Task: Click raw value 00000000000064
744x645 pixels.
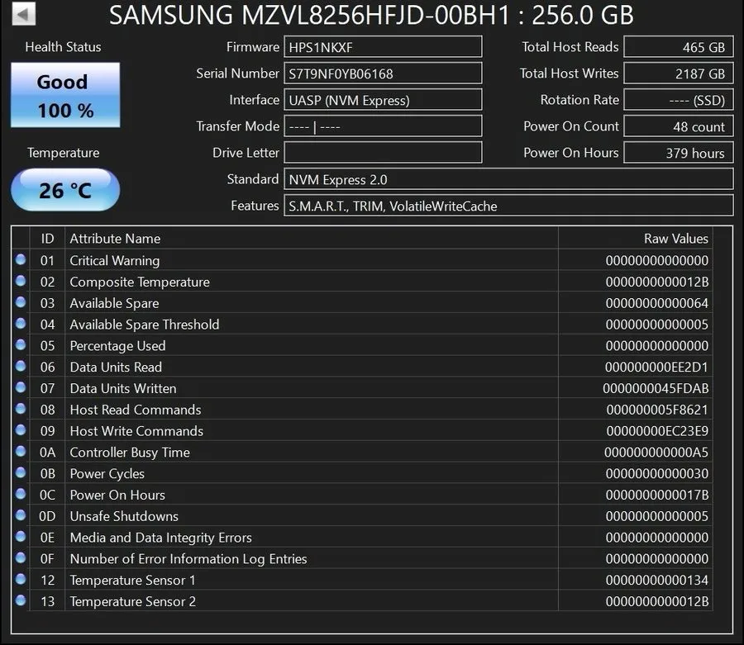Action: (x=657, y=303)
